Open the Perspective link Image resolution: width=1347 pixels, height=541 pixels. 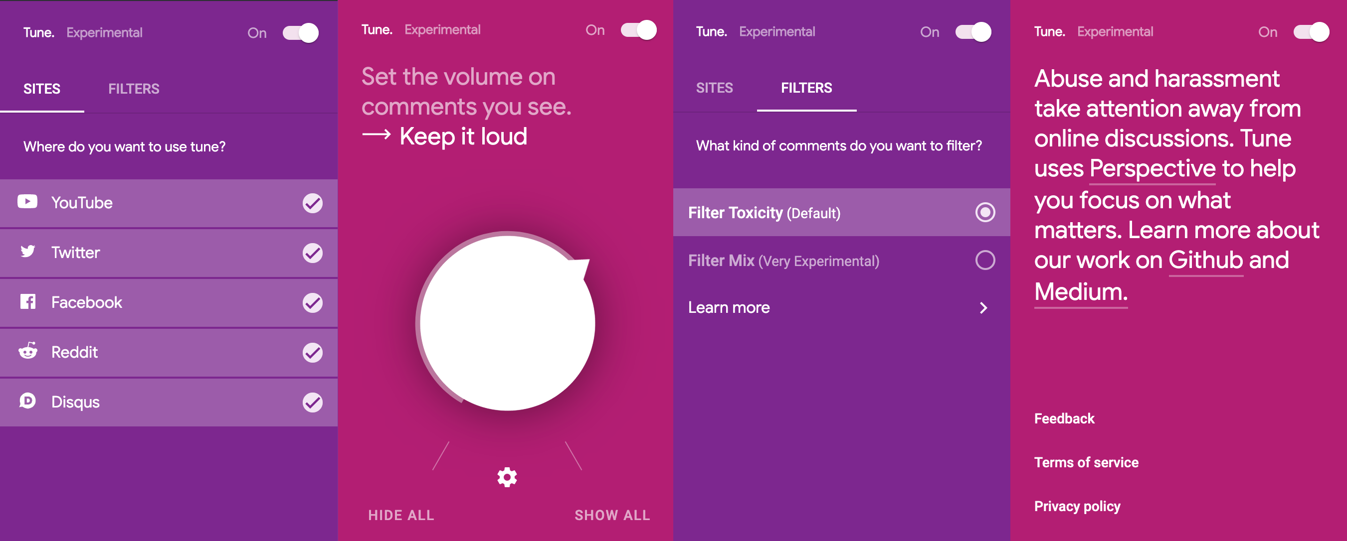(x=1152, y=169)
